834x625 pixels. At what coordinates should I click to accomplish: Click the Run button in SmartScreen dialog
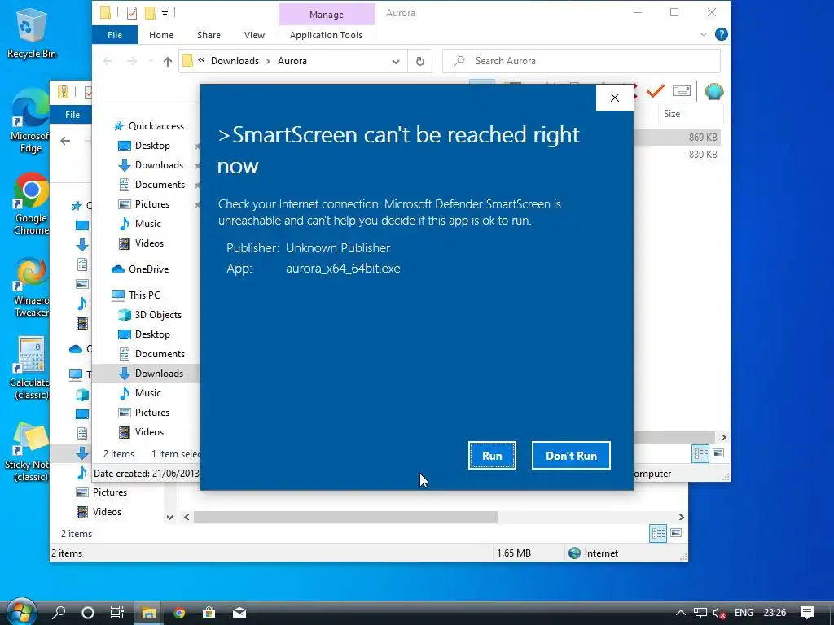(492, 456)
